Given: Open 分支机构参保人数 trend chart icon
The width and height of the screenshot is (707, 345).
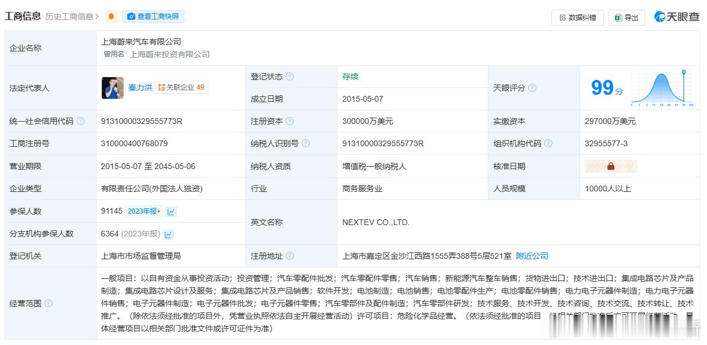Looking at the screenshot, I should [168, 234].
